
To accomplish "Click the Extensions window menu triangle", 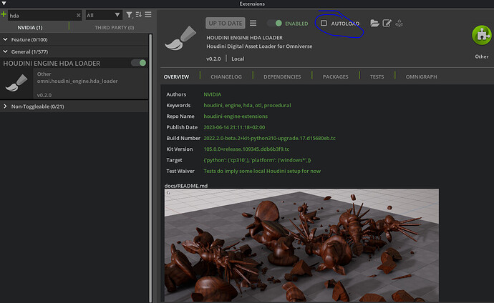I will [4, 4].
